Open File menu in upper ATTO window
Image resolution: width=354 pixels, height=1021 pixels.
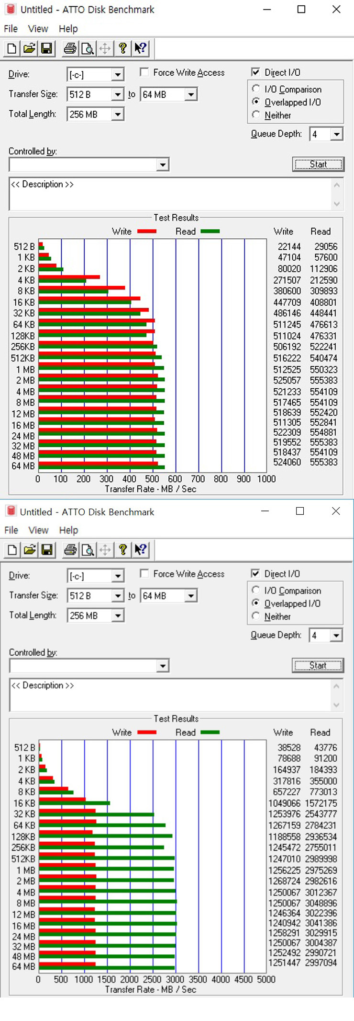pyautogui.click(x=11, y=29)
